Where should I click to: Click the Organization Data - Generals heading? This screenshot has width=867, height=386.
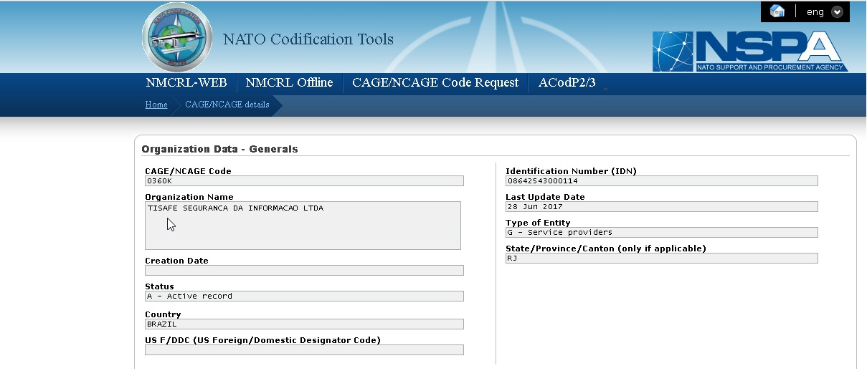pyautogui.click(x=219, y=149)
